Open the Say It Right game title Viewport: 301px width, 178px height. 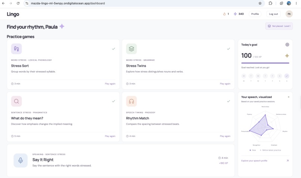(x=43, y=160)
